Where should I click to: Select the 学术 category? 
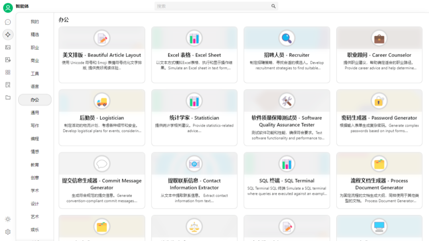[x=35, y=191]
